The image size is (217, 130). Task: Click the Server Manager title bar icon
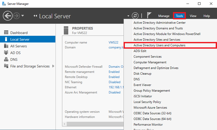(x=4, y=4)
